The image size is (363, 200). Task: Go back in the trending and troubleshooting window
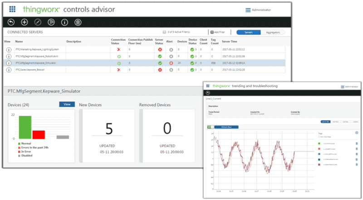click(x=208, y=93)
